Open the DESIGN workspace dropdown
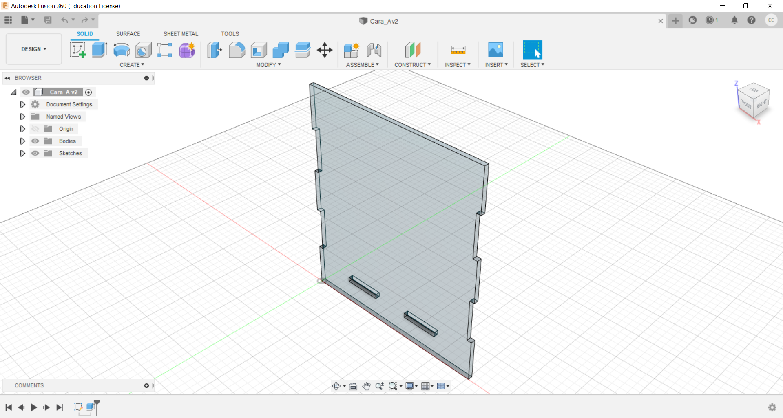 click(34, 49)
